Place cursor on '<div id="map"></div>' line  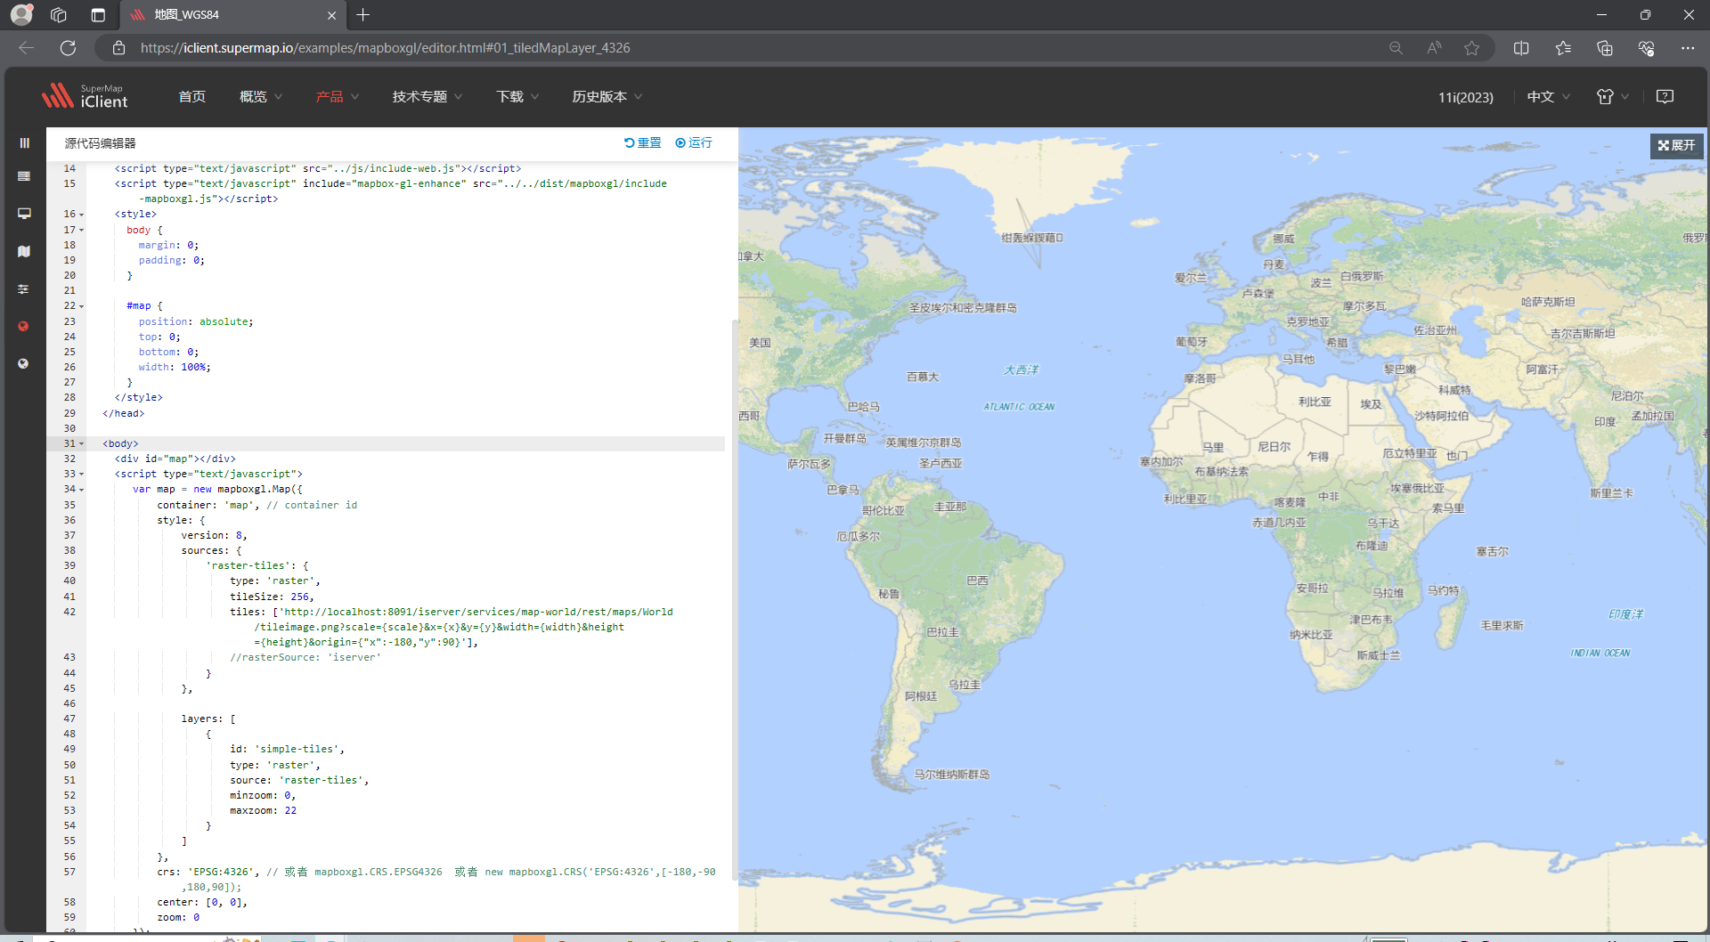point(175,459)
